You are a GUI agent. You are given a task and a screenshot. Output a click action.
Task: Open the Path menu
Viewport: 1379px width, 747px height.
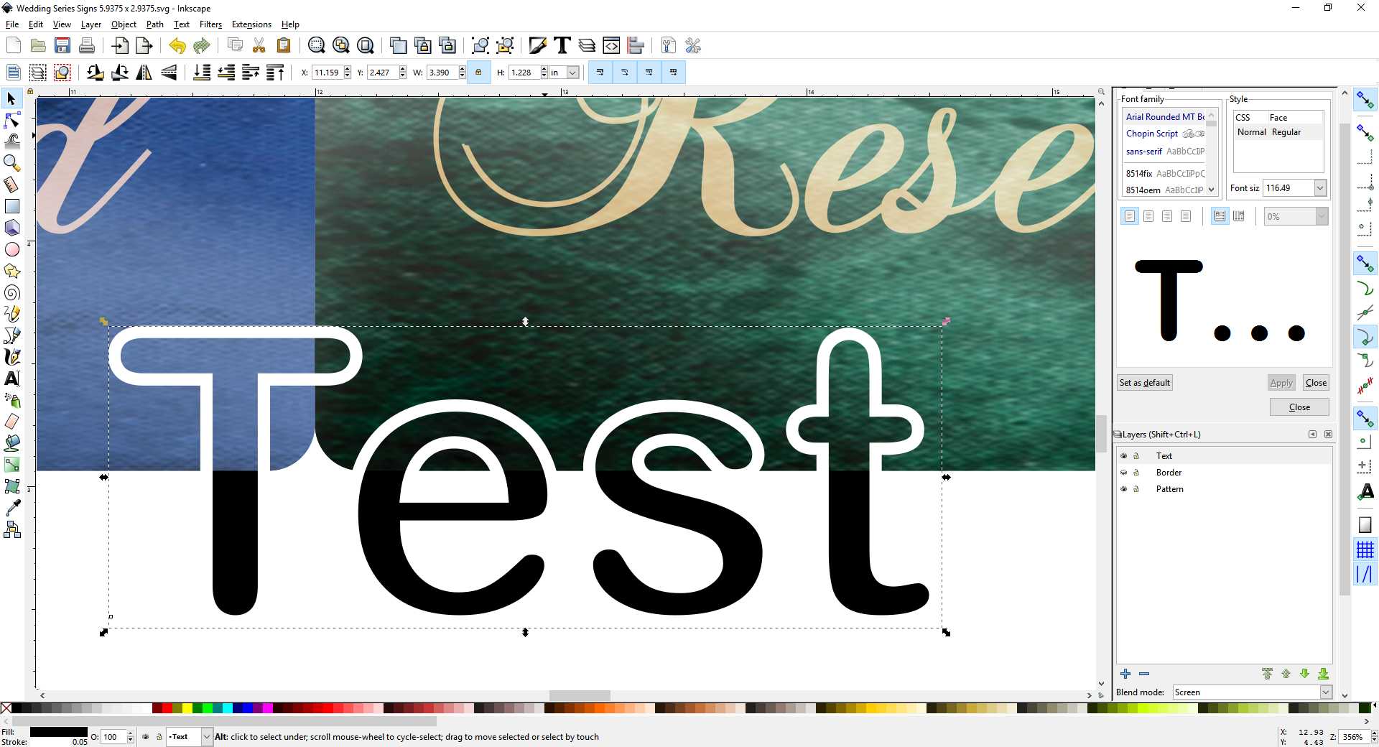pyautogui.click(x=155, y=24)
